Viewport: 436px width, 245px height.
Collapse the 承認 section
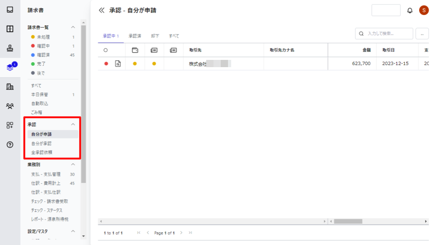click(73, 124)
